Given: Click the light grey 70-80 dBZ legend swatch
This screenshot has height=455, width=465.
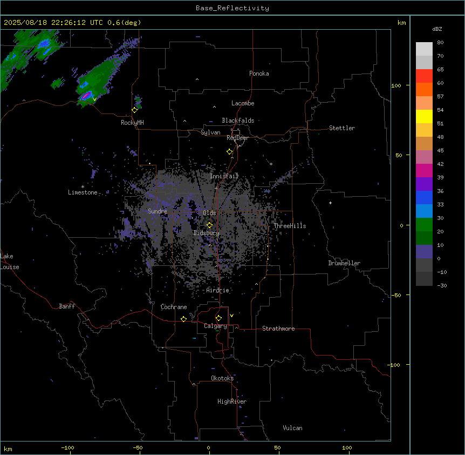Looking at the screenshot, I should (x=424, y=49).
